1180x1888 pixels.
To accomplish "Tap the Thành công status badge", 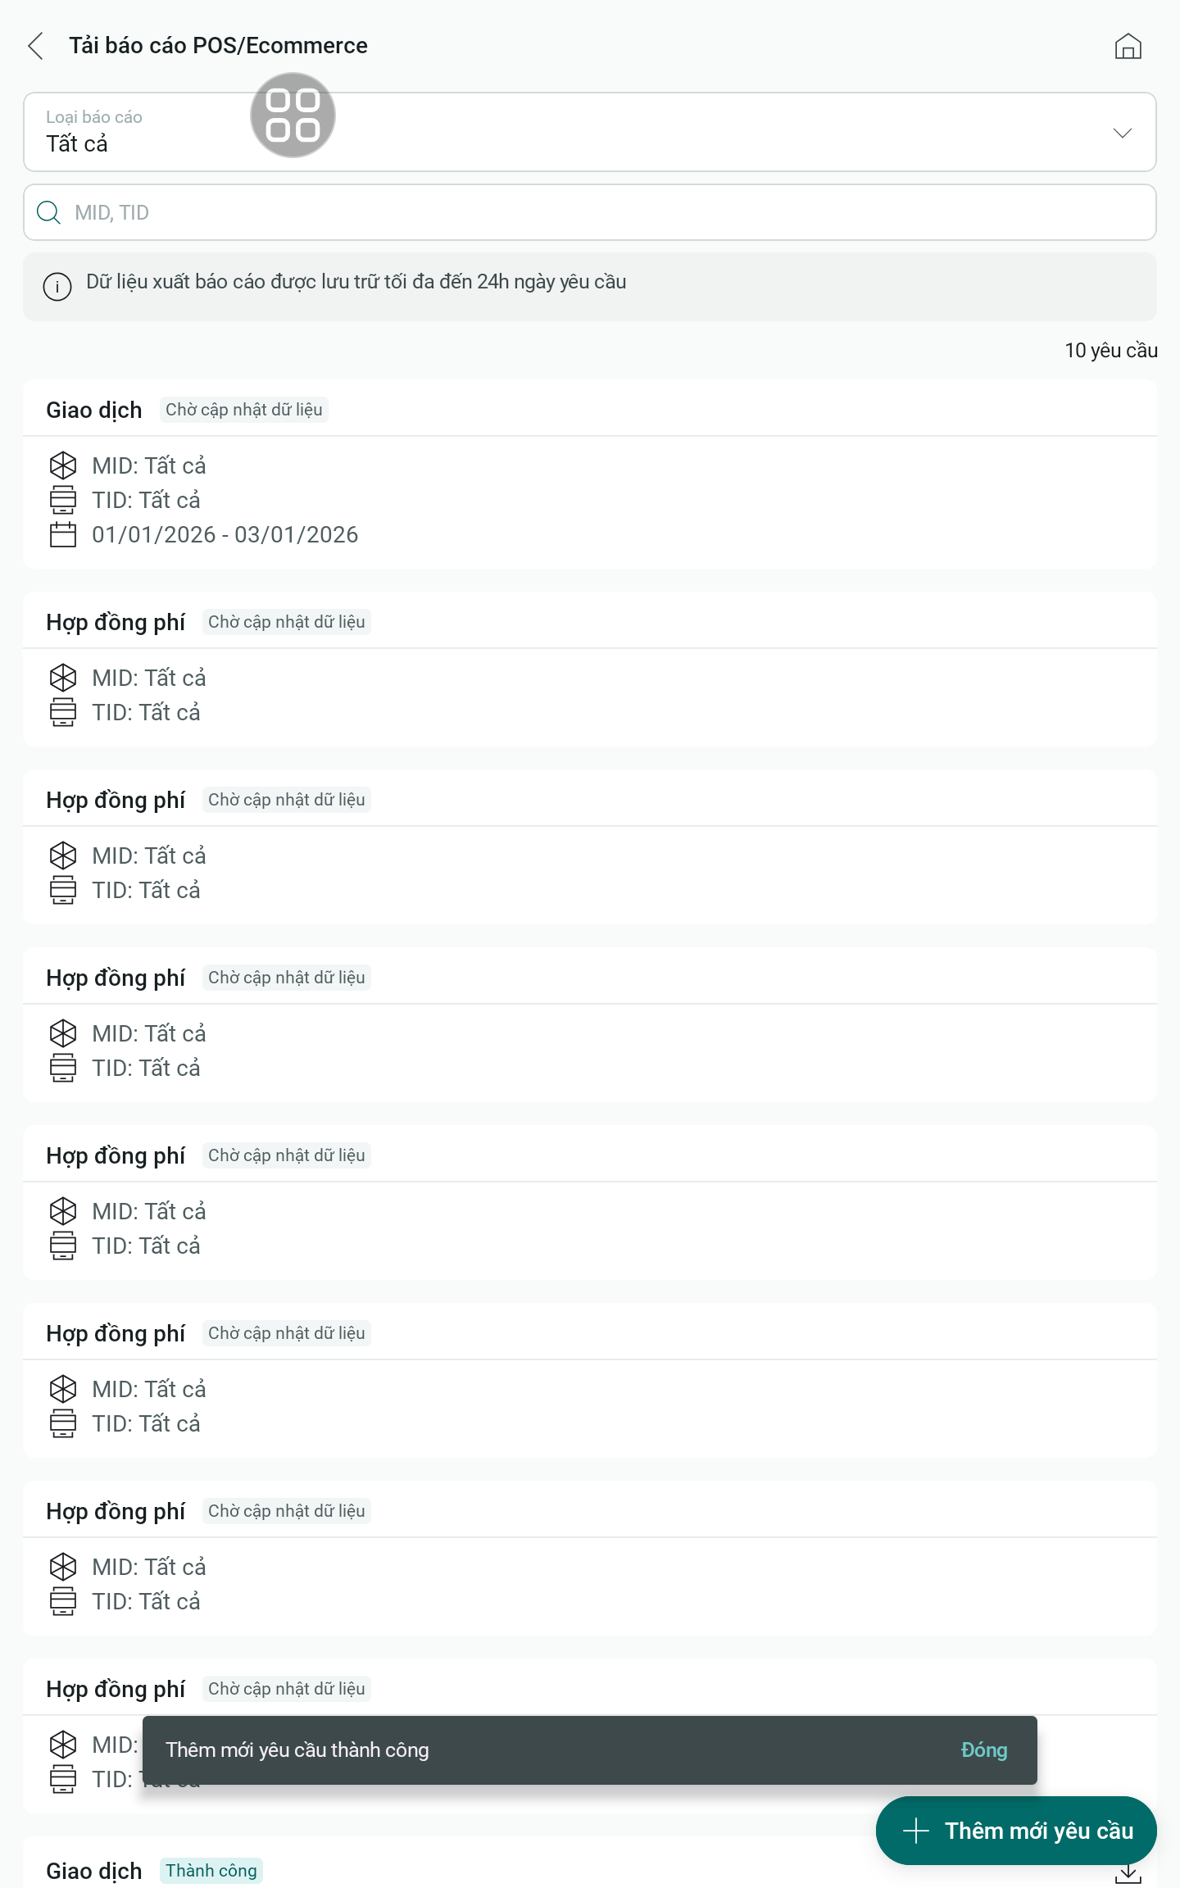I will pyautogui.click(x=211, y=1871).
